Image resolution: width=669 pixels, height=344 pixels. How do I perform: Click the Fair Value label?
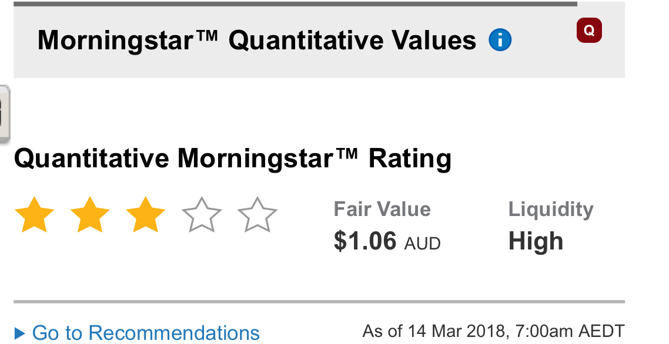(382, 210)
